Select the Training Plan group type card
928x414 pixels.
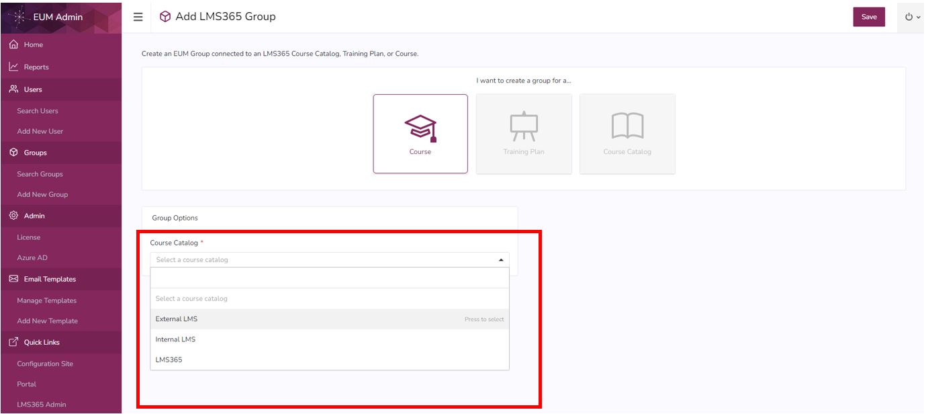[x=524, y=134]
